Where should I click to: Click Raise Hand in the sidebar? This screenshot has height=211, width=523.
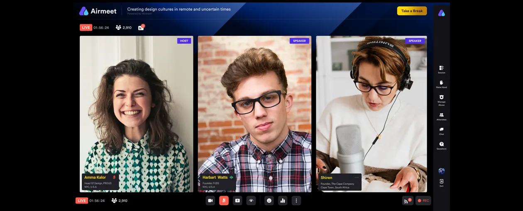441,84
